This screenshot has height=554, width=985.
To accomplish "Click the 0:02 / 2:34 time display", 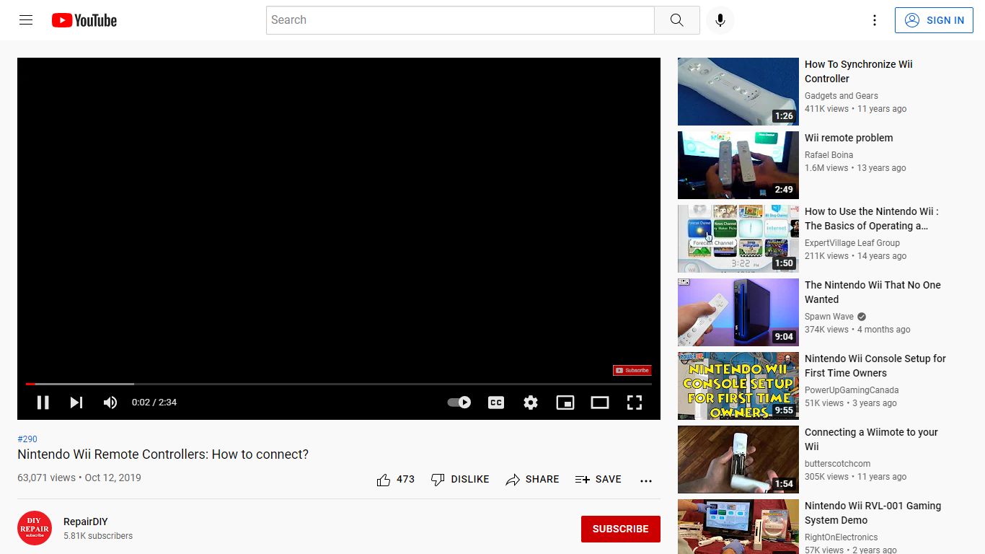I will (x=154, y=403).
